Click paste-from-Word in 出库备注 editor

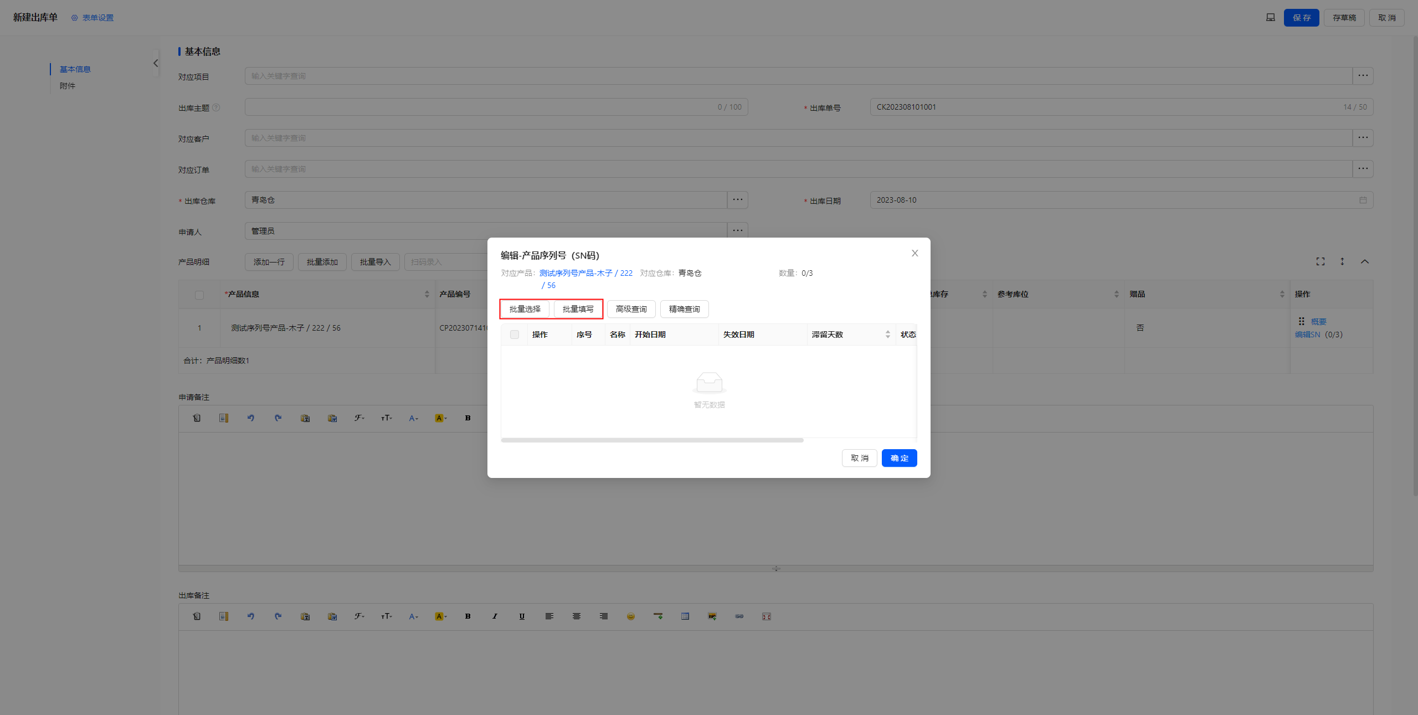332,616
